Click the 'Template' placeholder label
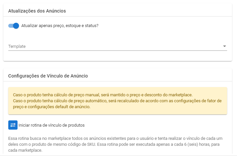 17,47
